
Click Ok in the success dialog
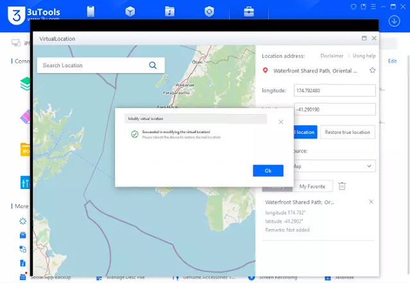click(268, 170)
